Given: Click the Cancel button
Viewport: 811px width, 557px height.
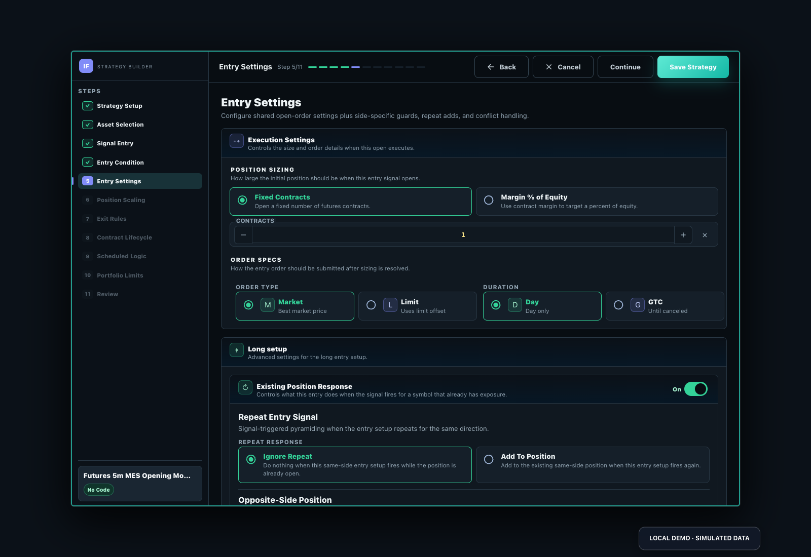Looking at the screenshot, I should 563,67.
